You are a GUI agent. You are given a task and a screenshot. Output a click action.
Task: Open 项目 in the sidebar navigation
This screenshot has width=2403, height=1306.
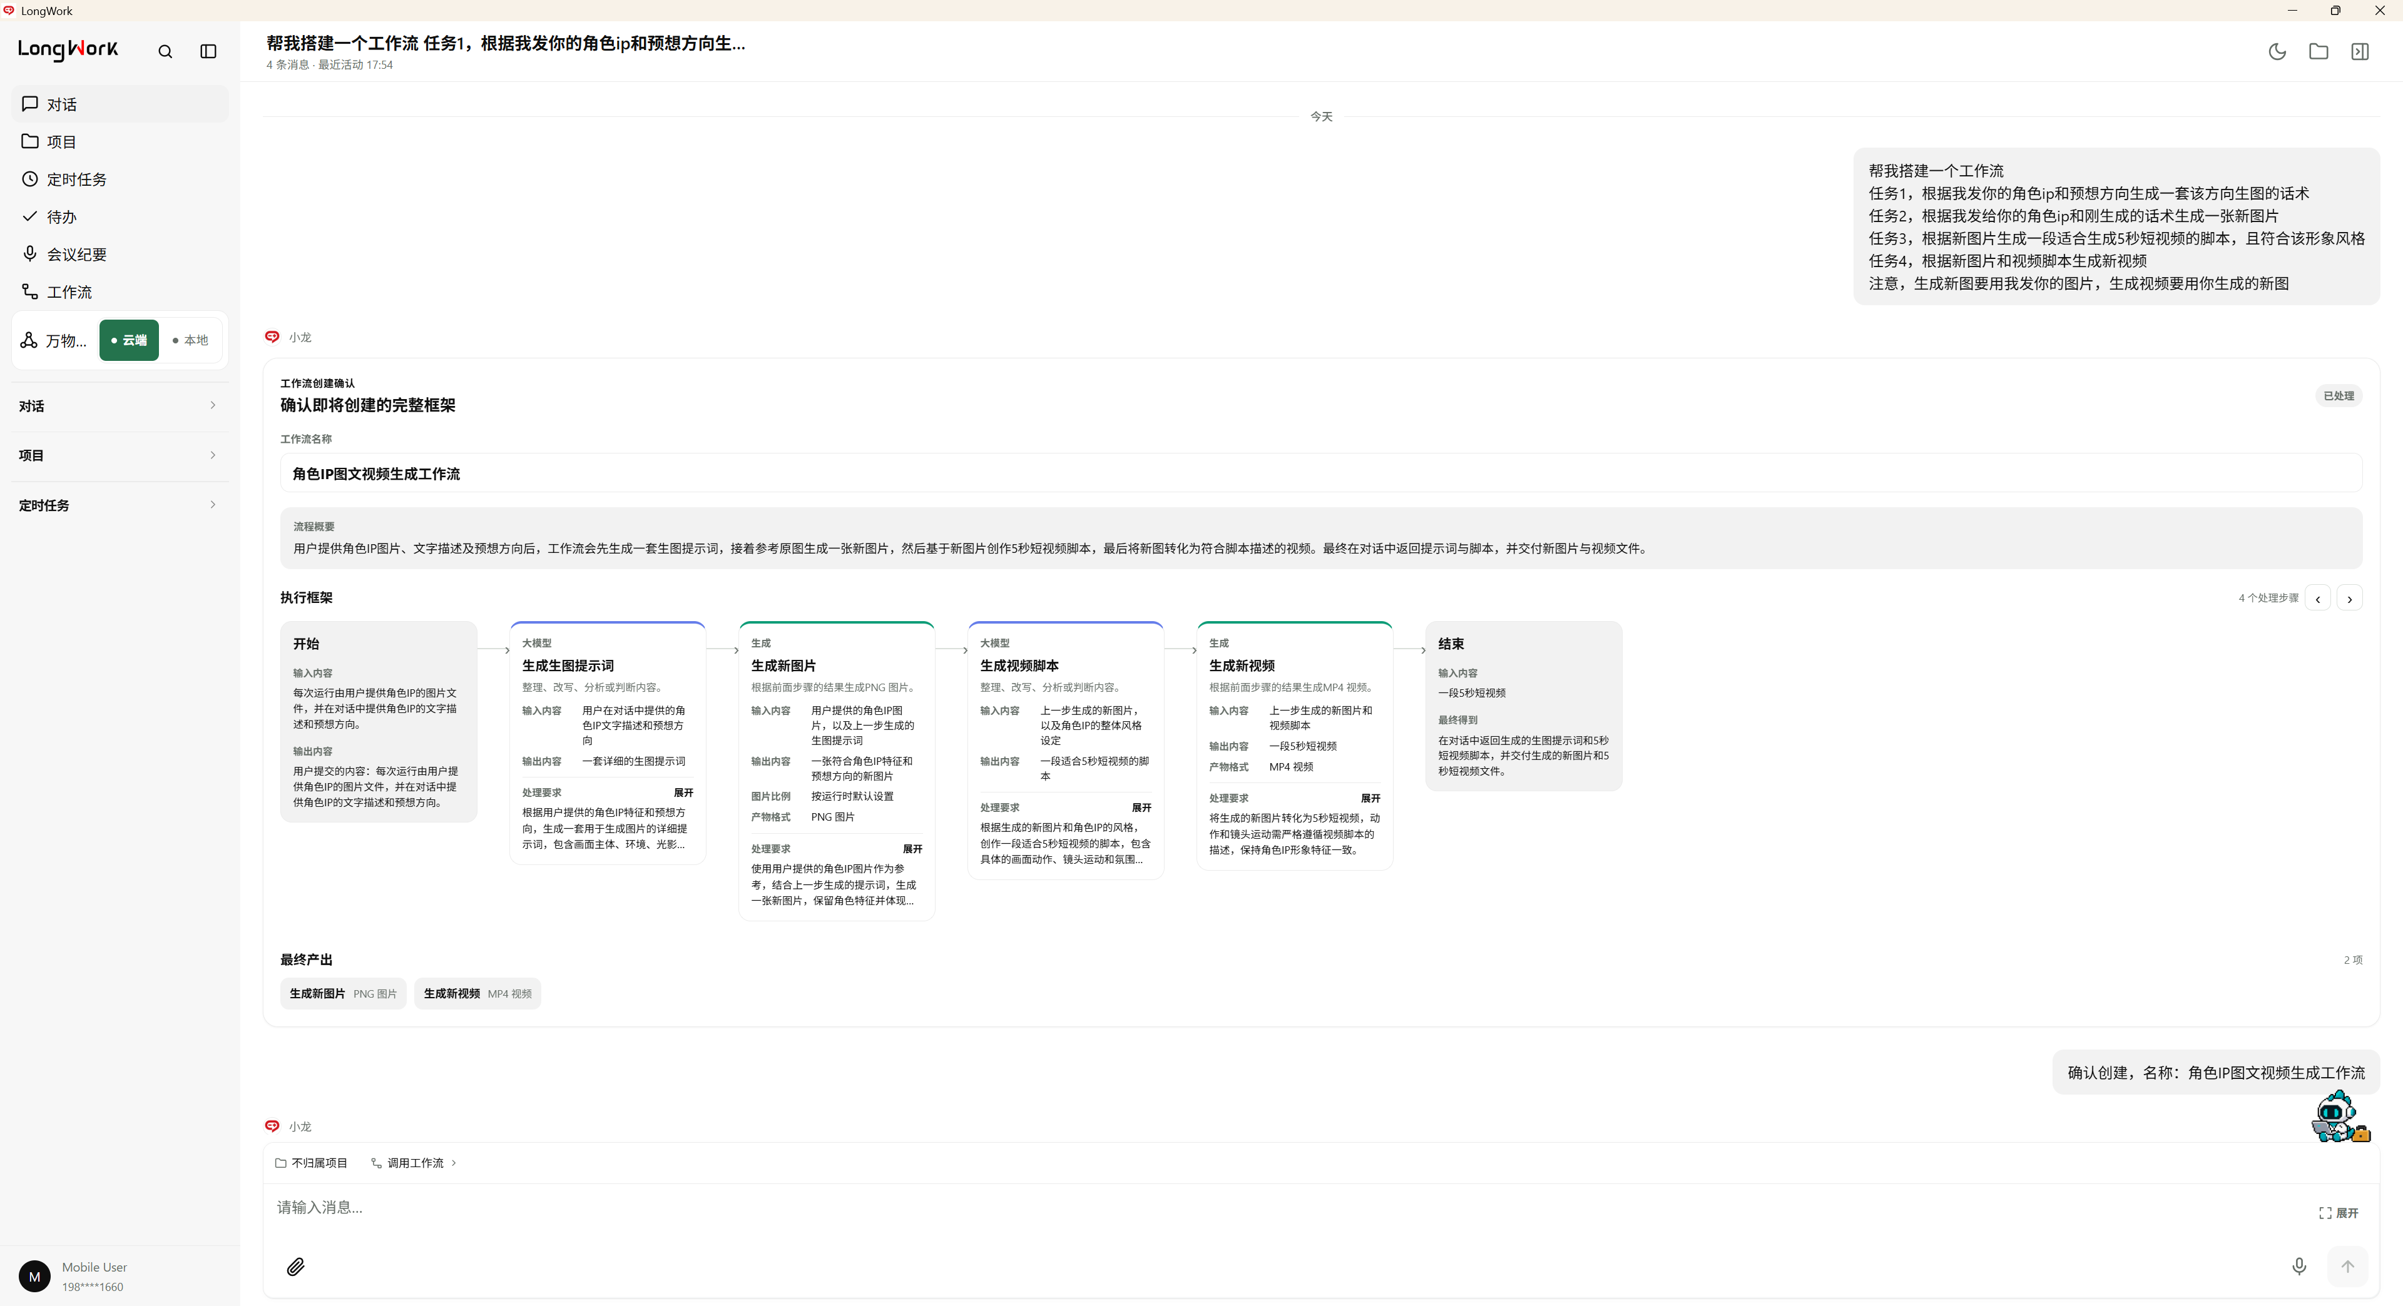point(120,142)
